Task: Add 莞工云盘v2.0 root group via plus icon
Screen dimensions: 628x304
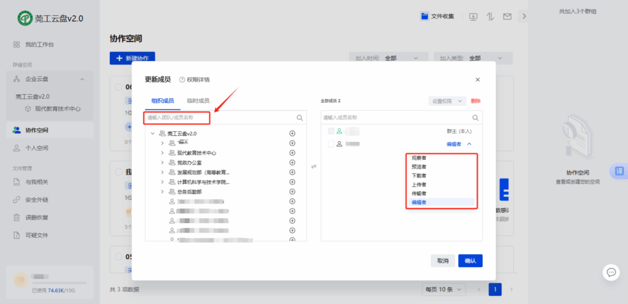Action: (292, 133)
